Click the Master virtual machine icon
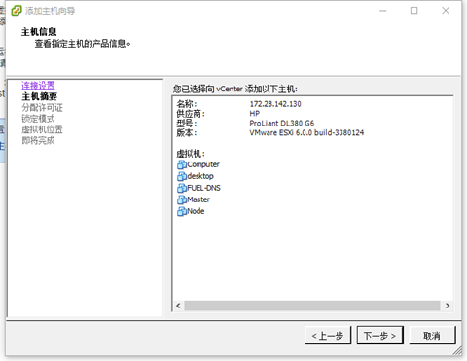 click(x=182, y=199)
